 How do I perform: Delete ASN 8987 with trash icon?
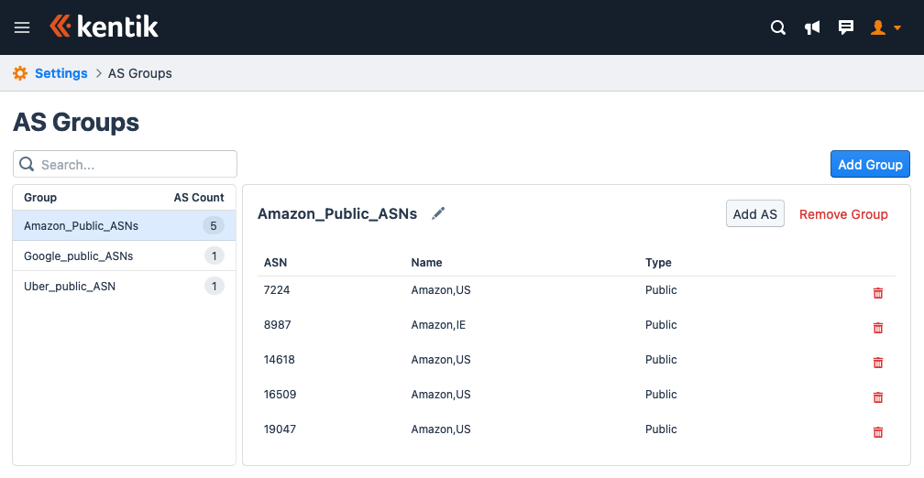[878, 327]
